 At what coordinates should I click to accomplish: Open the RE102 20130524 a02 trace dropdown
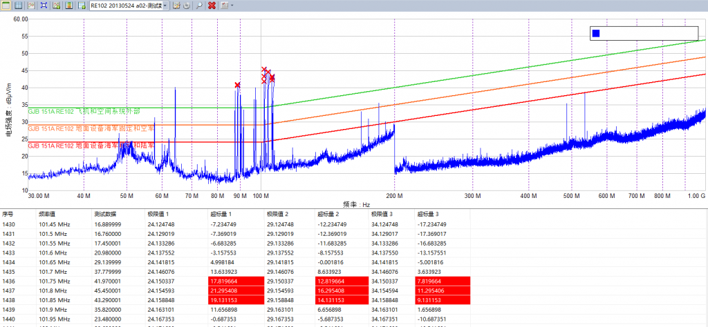(x=129, y=6)
